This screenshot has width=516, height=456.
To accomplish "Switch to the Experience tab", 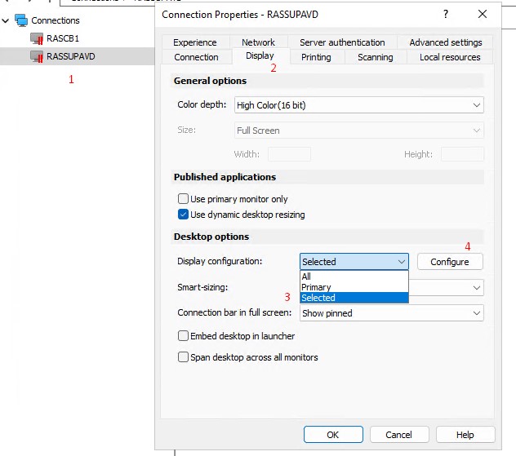I will (195, 42).
